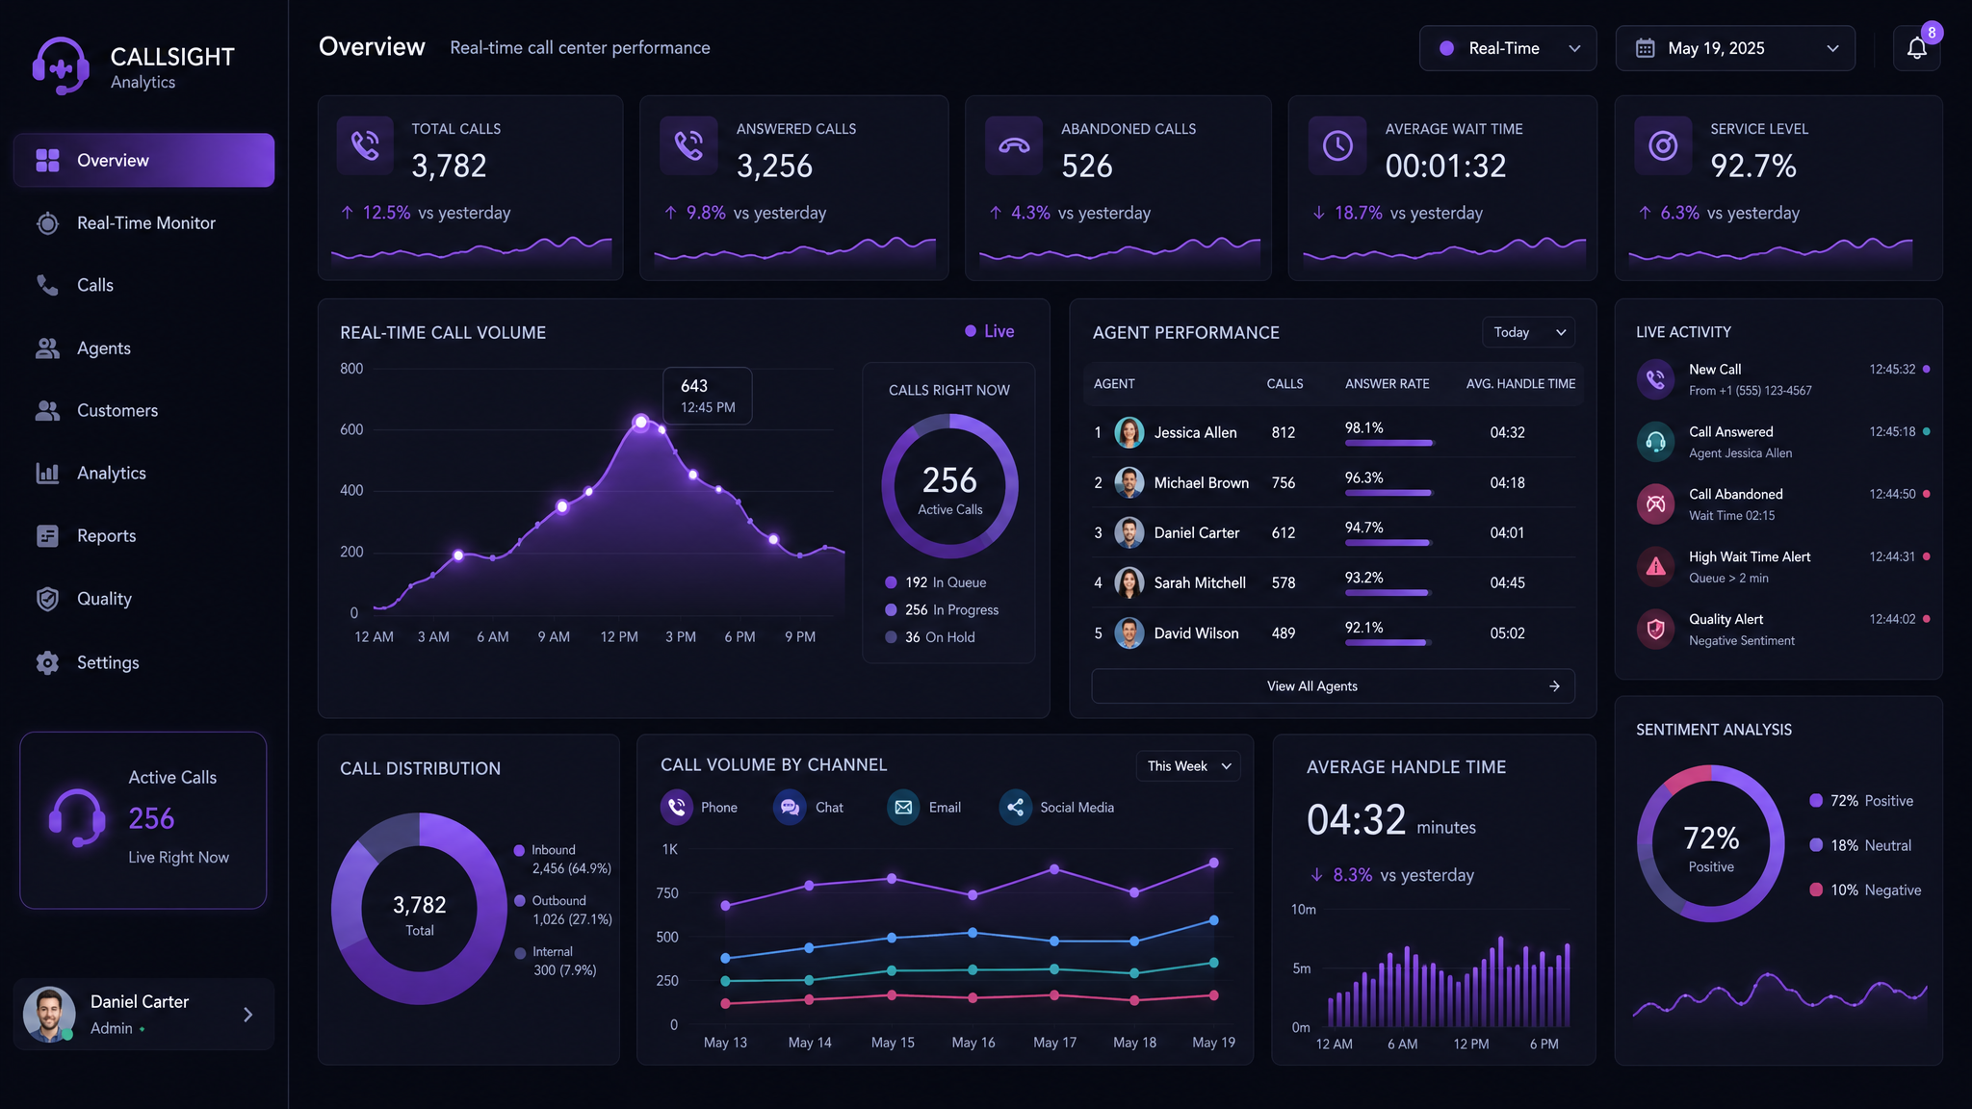Click the Chat channel icon
The width and height of the screenshot is (1972, 1109).
point(790,807)
